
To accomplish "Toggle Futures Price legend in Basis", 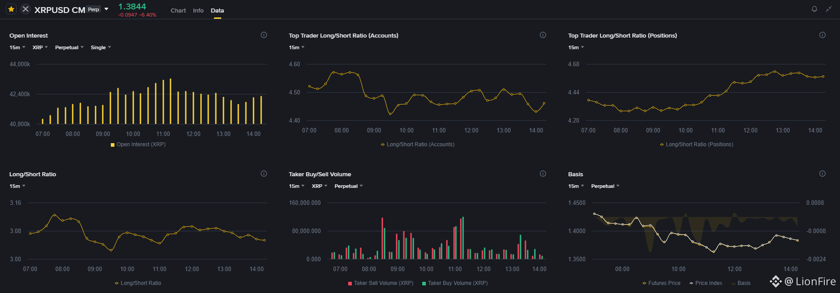I will click(661, 283).
